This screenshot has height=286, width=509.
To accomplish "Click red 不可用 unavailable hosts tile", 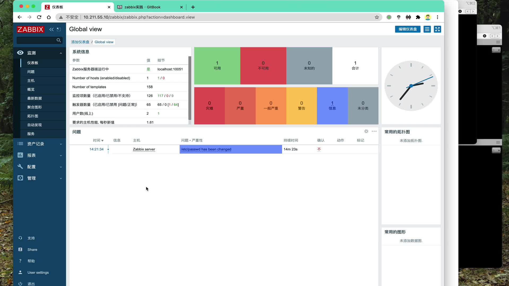I will 263,66.
